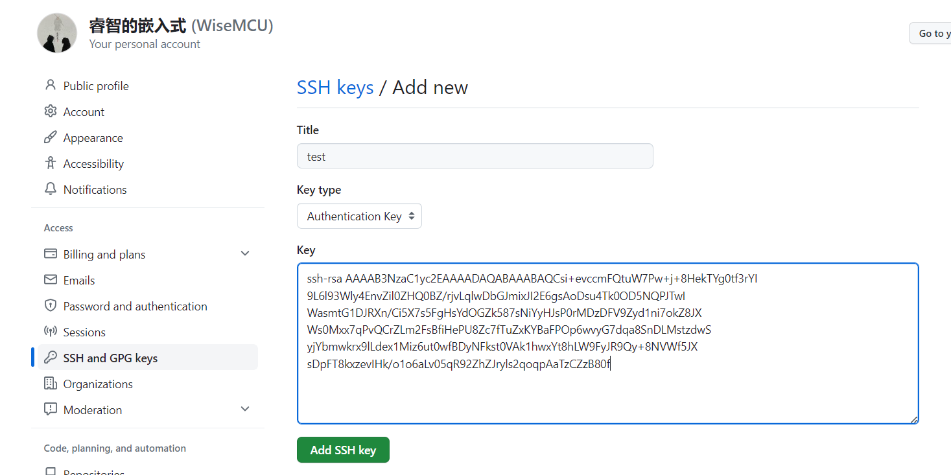Click the Sessions broadcast icon
The image size is (951, 475).
click(x=50, y=332)
